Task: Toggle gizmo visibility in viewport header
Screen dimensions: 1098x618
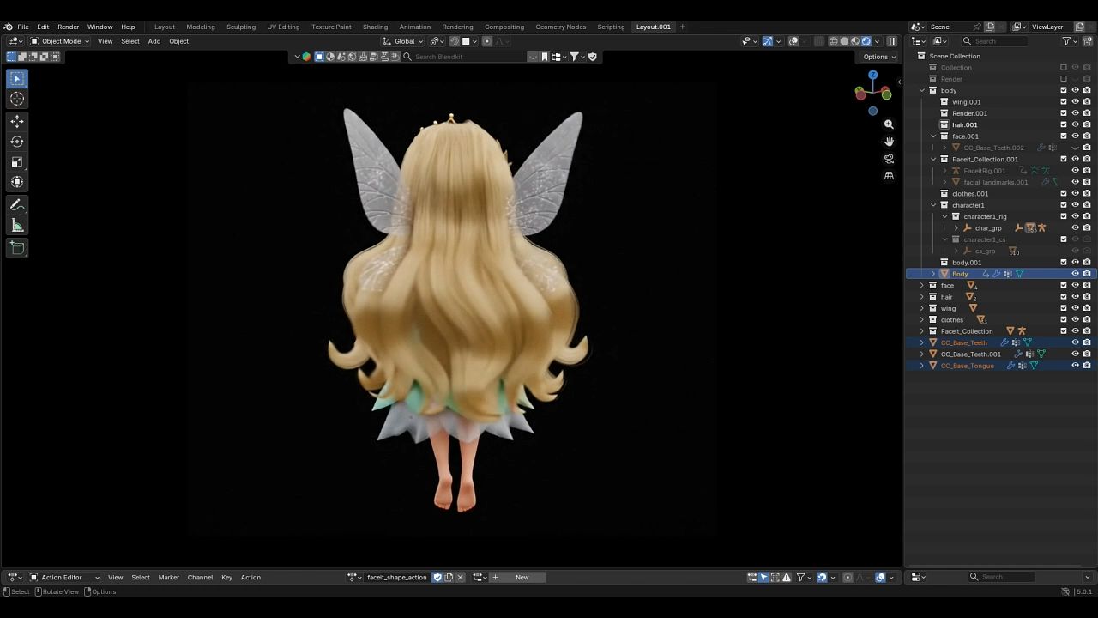Action: pyautogui.click(x=768, y=41)
